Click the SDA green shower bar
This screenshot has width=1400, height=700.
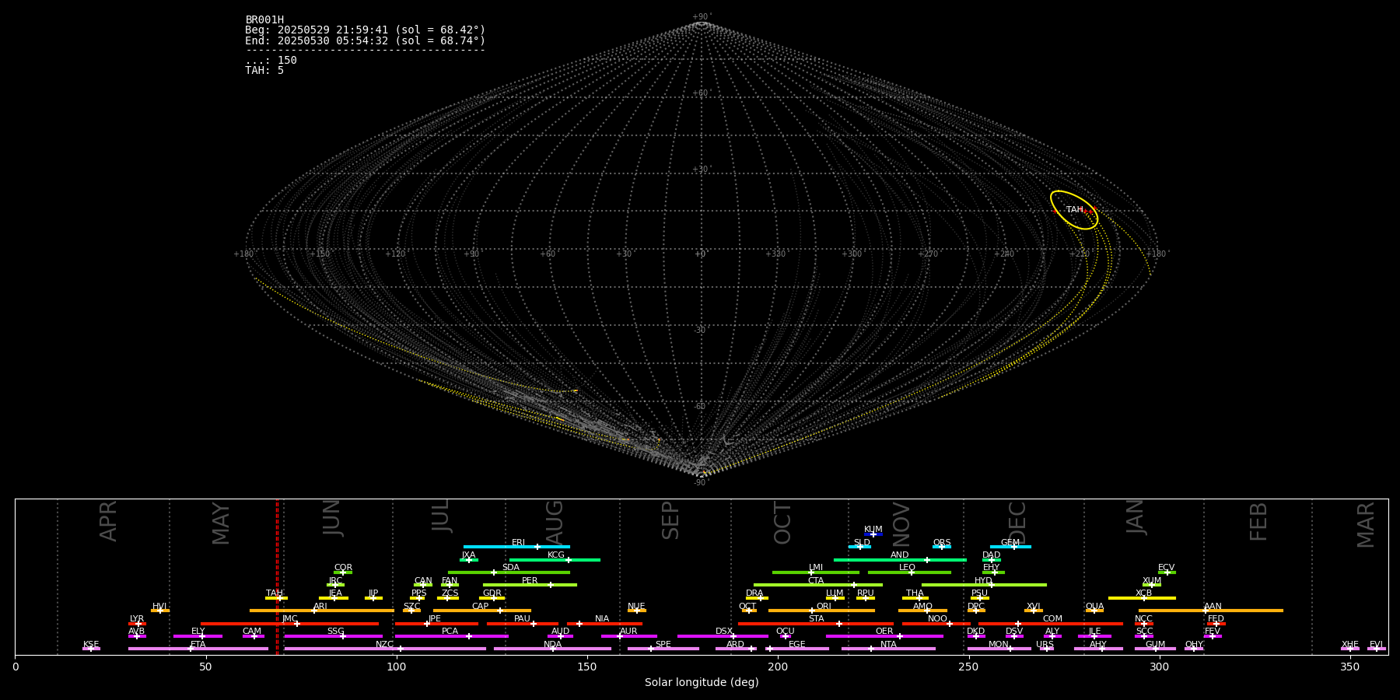click(x=509, y=572)
